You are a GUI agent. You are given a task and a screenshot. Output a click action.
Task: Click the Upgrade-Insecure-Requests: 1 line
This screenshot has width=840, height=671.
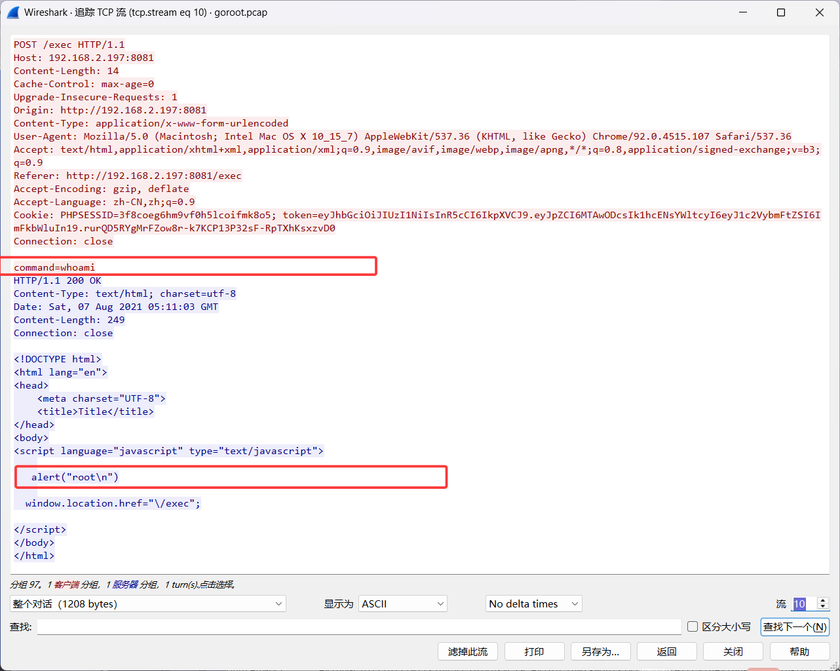click(x=96, y=97)
